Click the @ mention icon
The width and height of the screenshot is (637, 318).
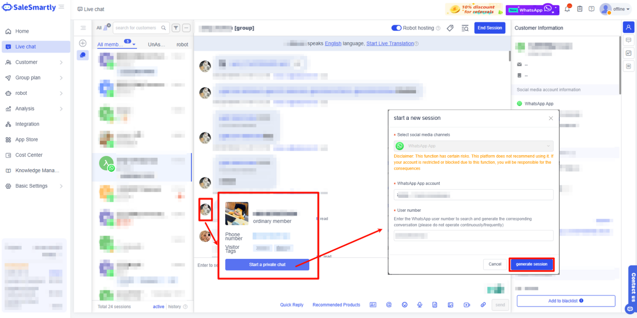point(389,305)
